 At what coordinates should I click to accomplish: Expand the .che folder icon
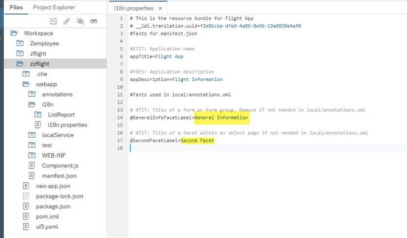26,74
